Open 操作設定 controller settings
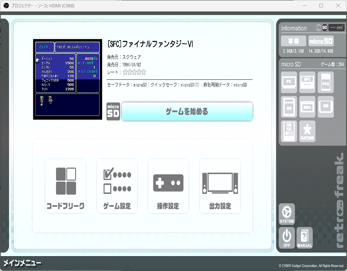The width and height of the screenshot is (347, 271). pos(168,186)
